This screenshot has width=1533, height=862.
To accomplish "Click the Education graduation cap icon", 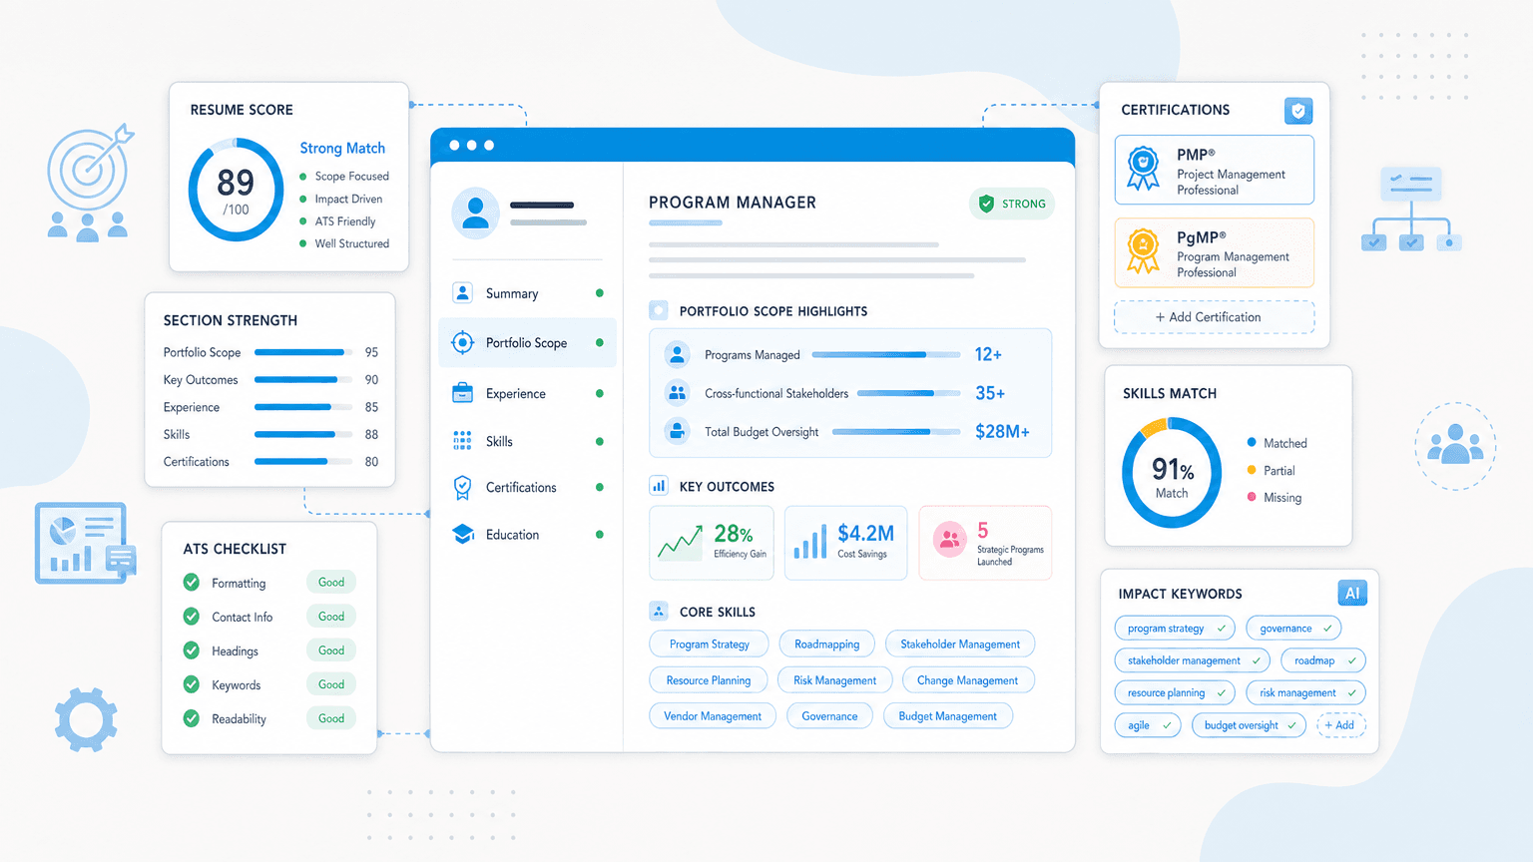I will 463,535.
